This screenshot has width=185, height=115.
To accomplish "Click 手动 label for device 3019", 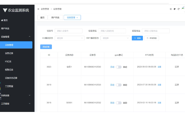I will pyautogui.click(x=112, y=85).
